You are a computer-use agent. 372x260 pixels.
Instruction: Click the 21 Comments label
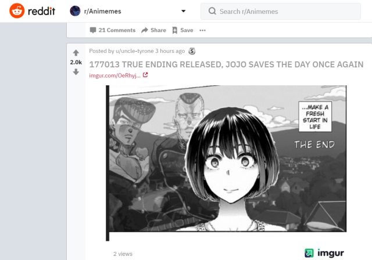pyautogui.click(x=117, y=30)
